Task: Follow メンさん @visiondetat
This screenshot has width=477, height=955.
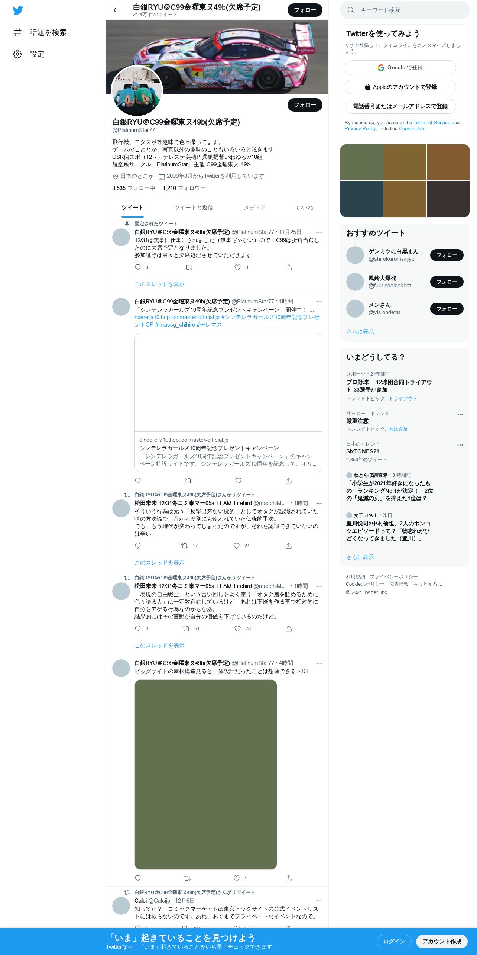Action: click(x=447, y=309)
